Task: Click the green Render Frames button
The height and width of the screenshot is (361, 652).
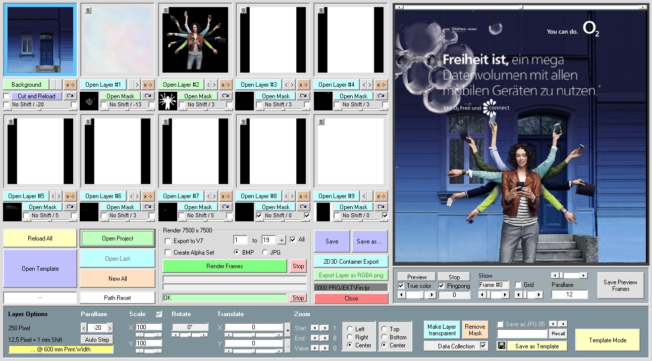Action: (225, 266)
